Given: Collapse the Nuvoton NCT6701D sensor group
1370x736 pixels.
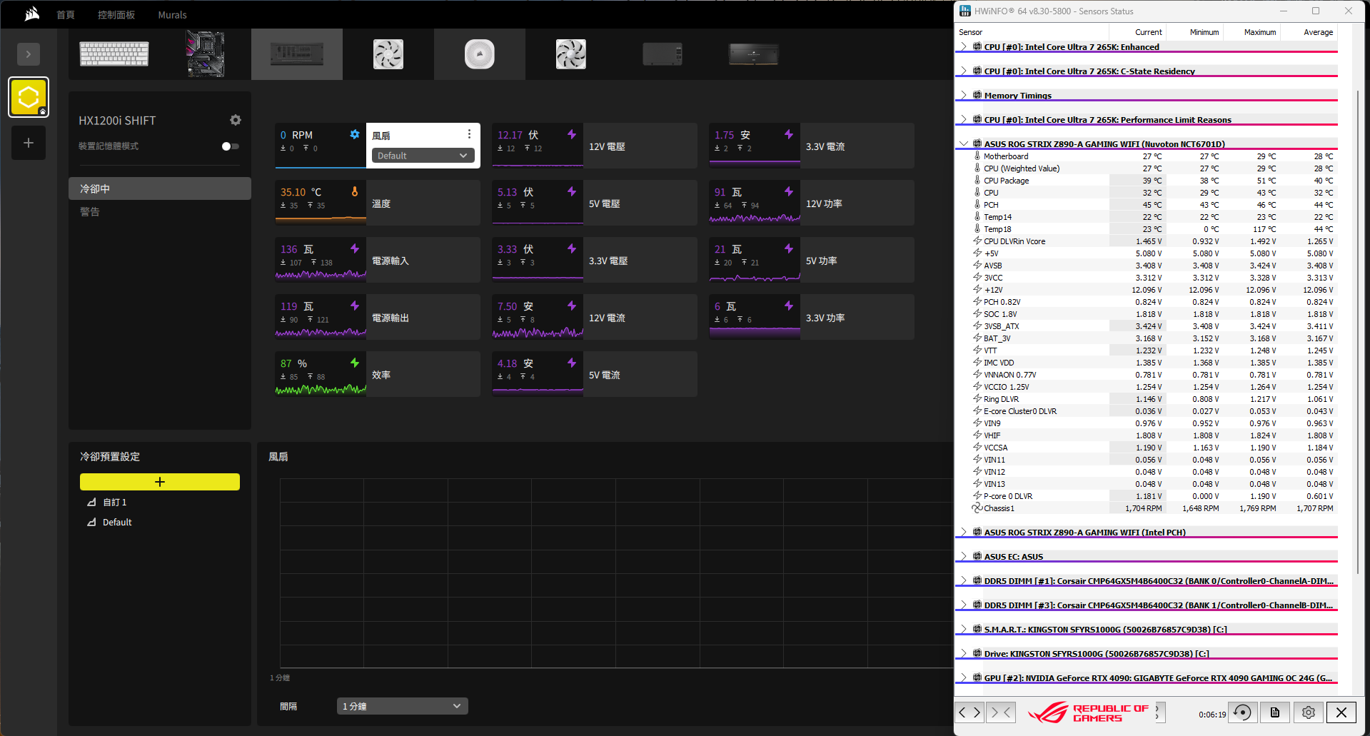Looking at the screenshot, I should [963, 143].
